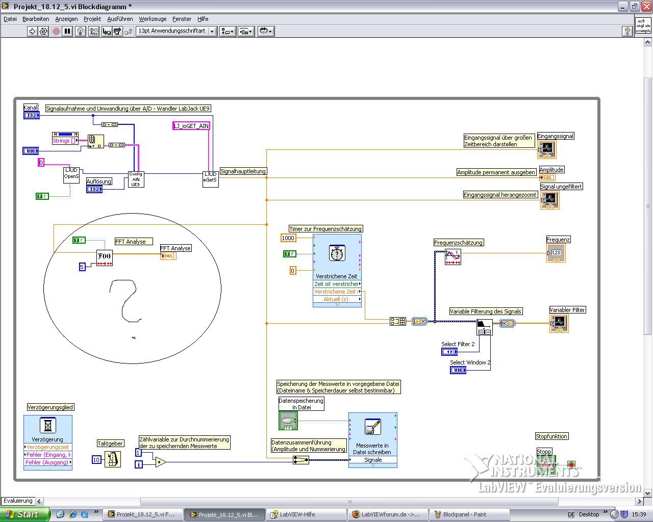Click the Taktgeber metronome icon
This screenshot has width=653, height=522.
coord(113,459)
